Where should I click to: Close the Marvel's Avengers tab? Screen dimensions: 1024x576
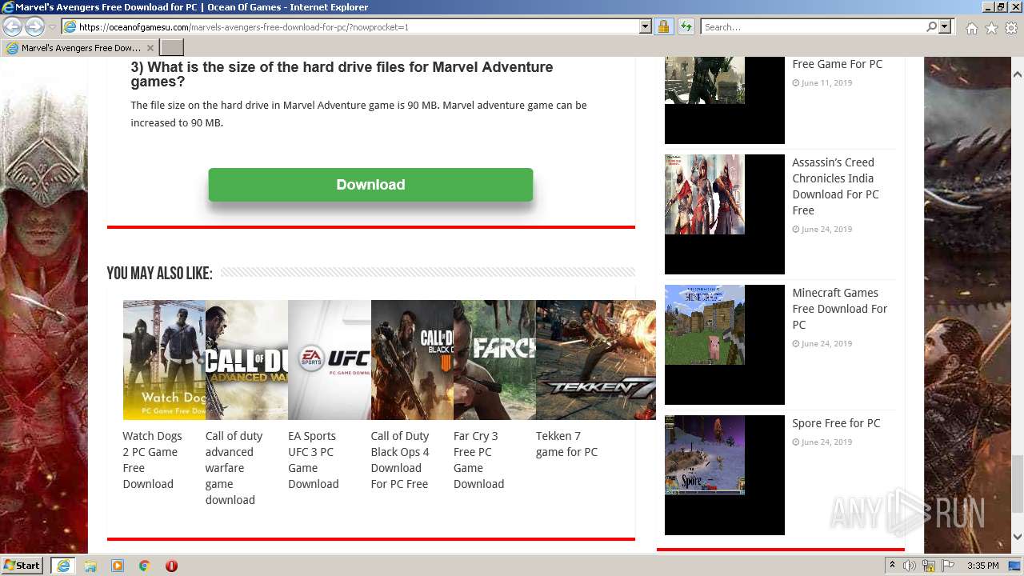point(150,48)
